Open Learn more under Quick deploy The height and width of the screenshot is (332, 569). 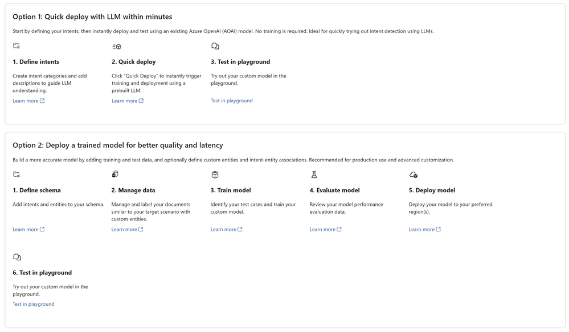click(128, 101)
